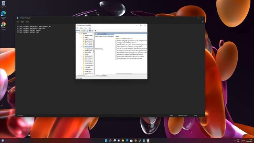Open the taskbar Search magnifier

tap(110, 140)
